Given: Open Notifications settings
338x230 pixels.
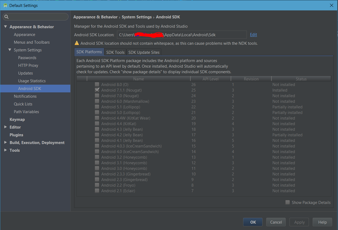Looking at the screenshot, I should [25, 96].
